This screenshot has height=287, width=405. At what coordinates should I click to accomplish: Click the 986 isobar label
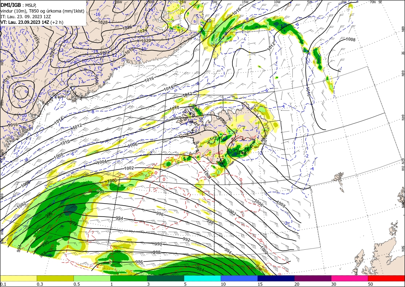(x=139, y=262)
